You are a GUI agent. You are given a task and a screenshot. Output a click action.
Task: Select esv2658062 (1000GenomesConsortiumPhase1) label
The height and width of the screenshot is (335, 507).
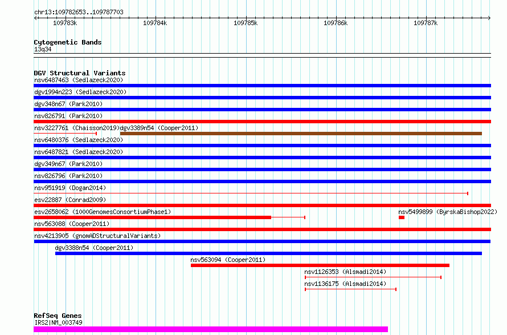[x=103, y=212]
